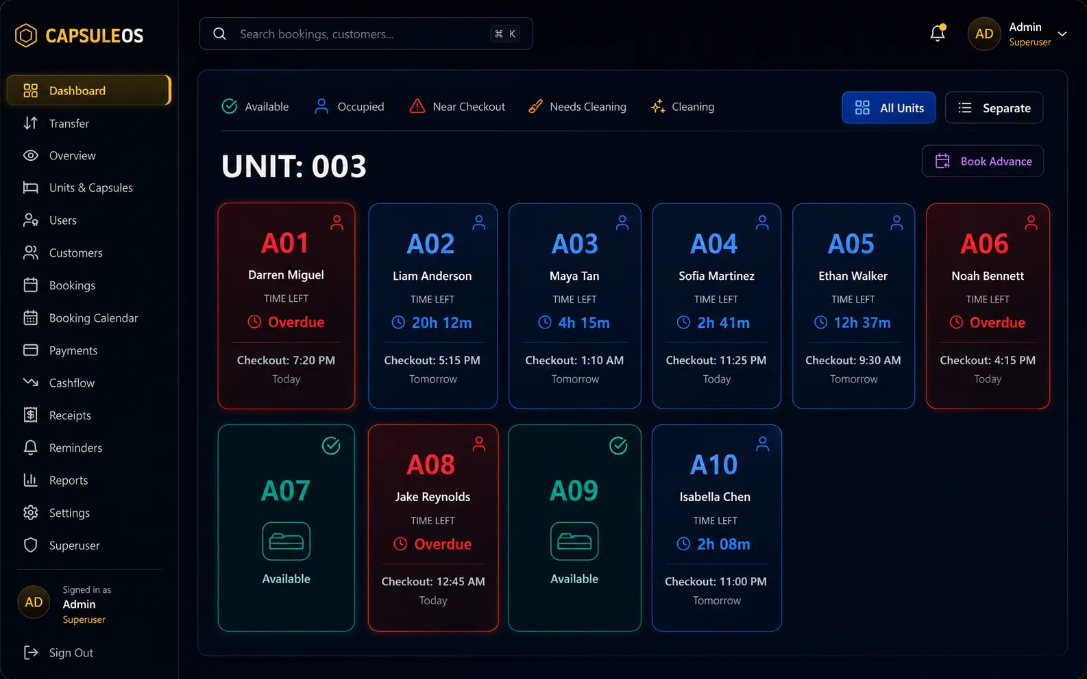Screen dimensions: 1087x679
Task: Click the Sign Out link
Action: pyautogui.click(x=71, y=652)
